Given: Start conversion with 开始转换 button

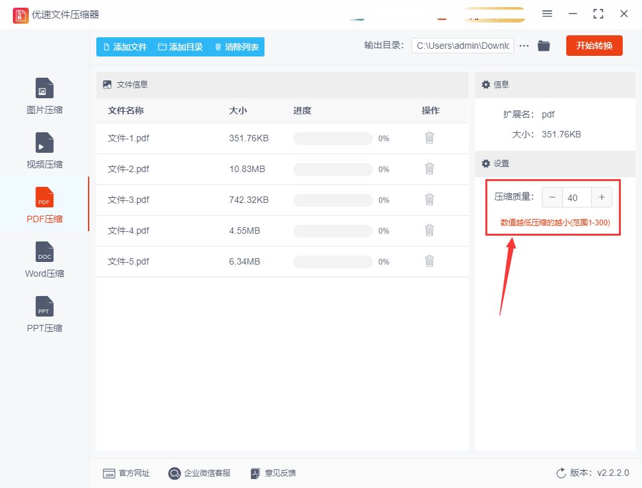Looking at the screenshot, I should (x=594, y=46).
